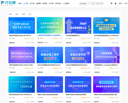
Task: Click clock icon on PMP card
Action: point(67,38)
